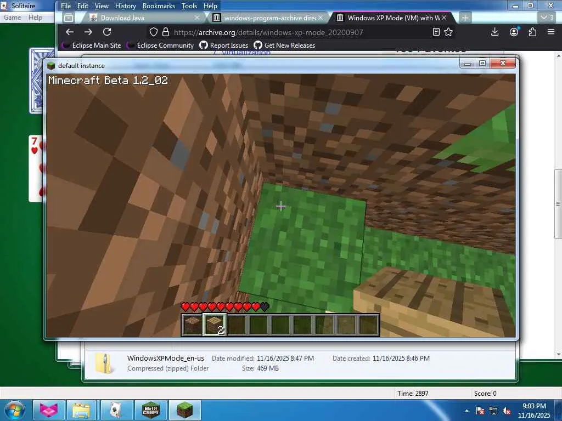This screenshot has width=562, height=421.
Task: Select the 7 of hearts card in Solitaire
Action: point(36,168)
